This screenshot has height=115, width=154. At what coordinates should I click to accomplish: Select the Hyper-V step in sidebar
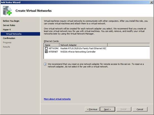[x=7, y=30]
